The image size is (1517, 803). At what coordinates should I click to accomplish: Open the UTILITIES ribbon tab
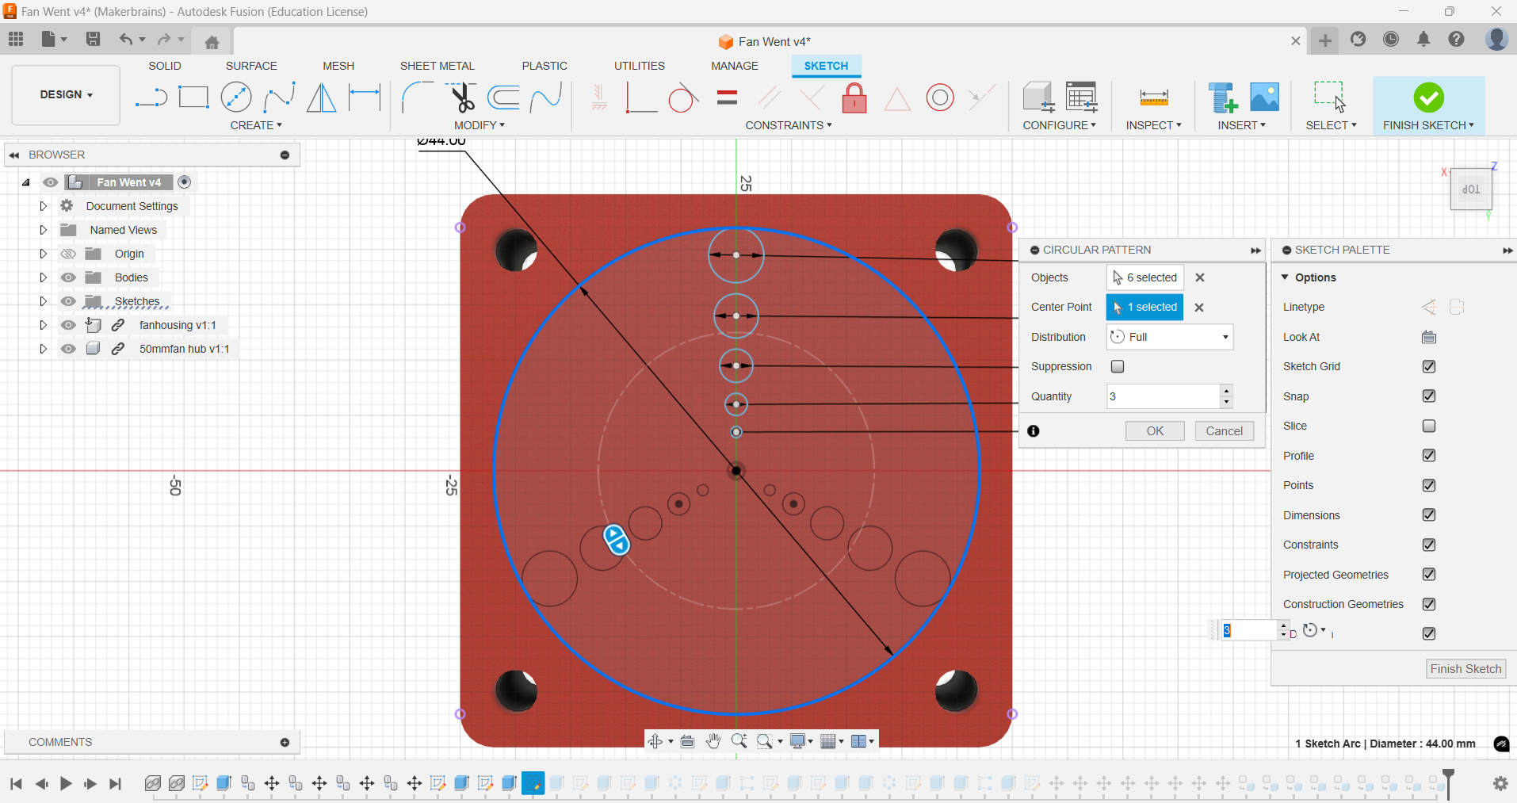click(640, 66)
